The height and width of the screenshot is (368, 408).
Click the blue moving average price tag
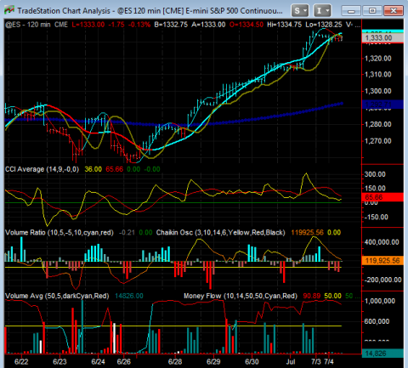382,105
